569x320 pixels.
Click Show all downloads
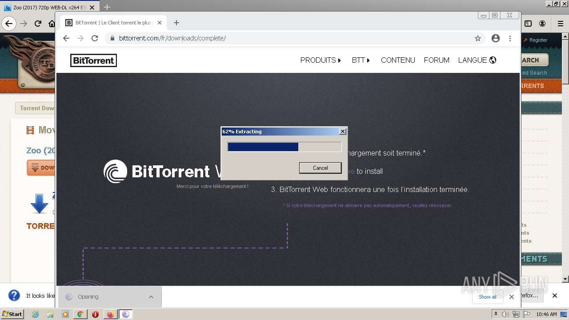(487, 297)
